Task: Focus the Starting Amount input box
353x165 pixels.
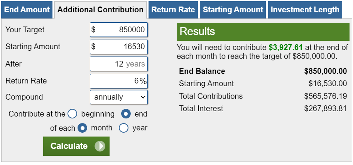Action: tap(119, 47)
